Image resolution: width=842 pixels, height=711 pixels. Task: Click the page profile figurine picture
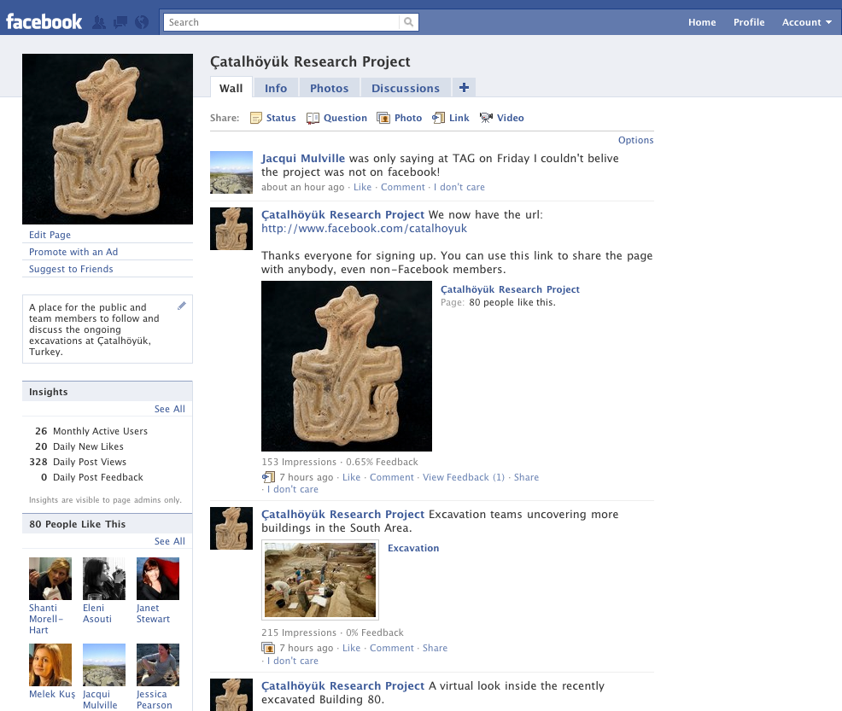click(108, 139)
